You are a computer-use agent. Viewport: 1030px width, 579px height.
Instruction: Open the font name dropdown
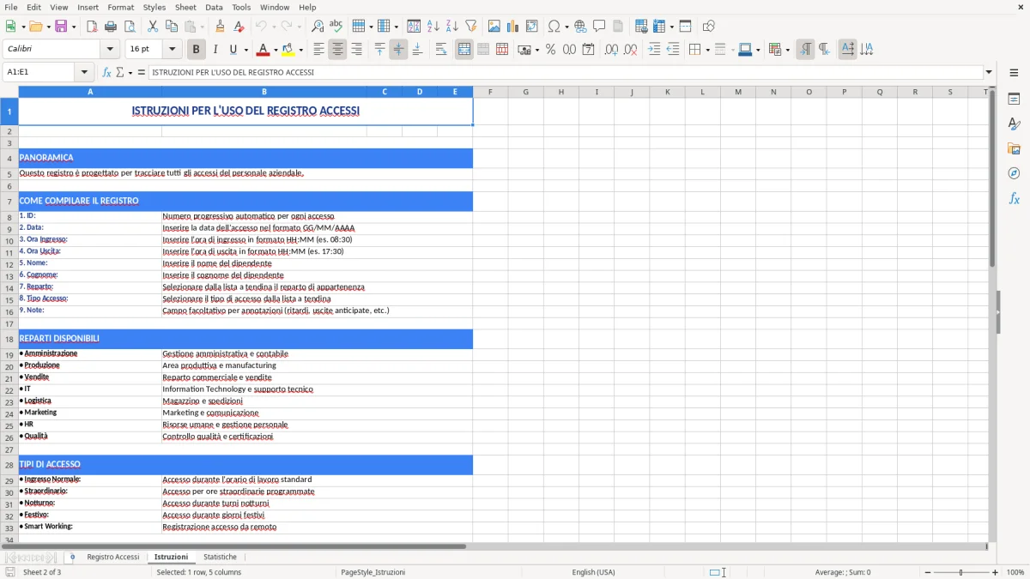[109, 49]
